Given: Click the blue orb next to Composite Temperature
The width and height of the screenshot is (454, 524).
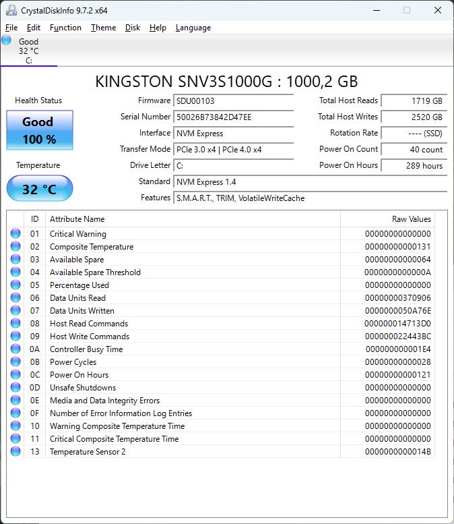Looking at the screenshot, I should click(x=15, y=247).
